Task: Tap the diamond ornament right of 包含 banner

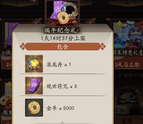Action: point(103,47)
